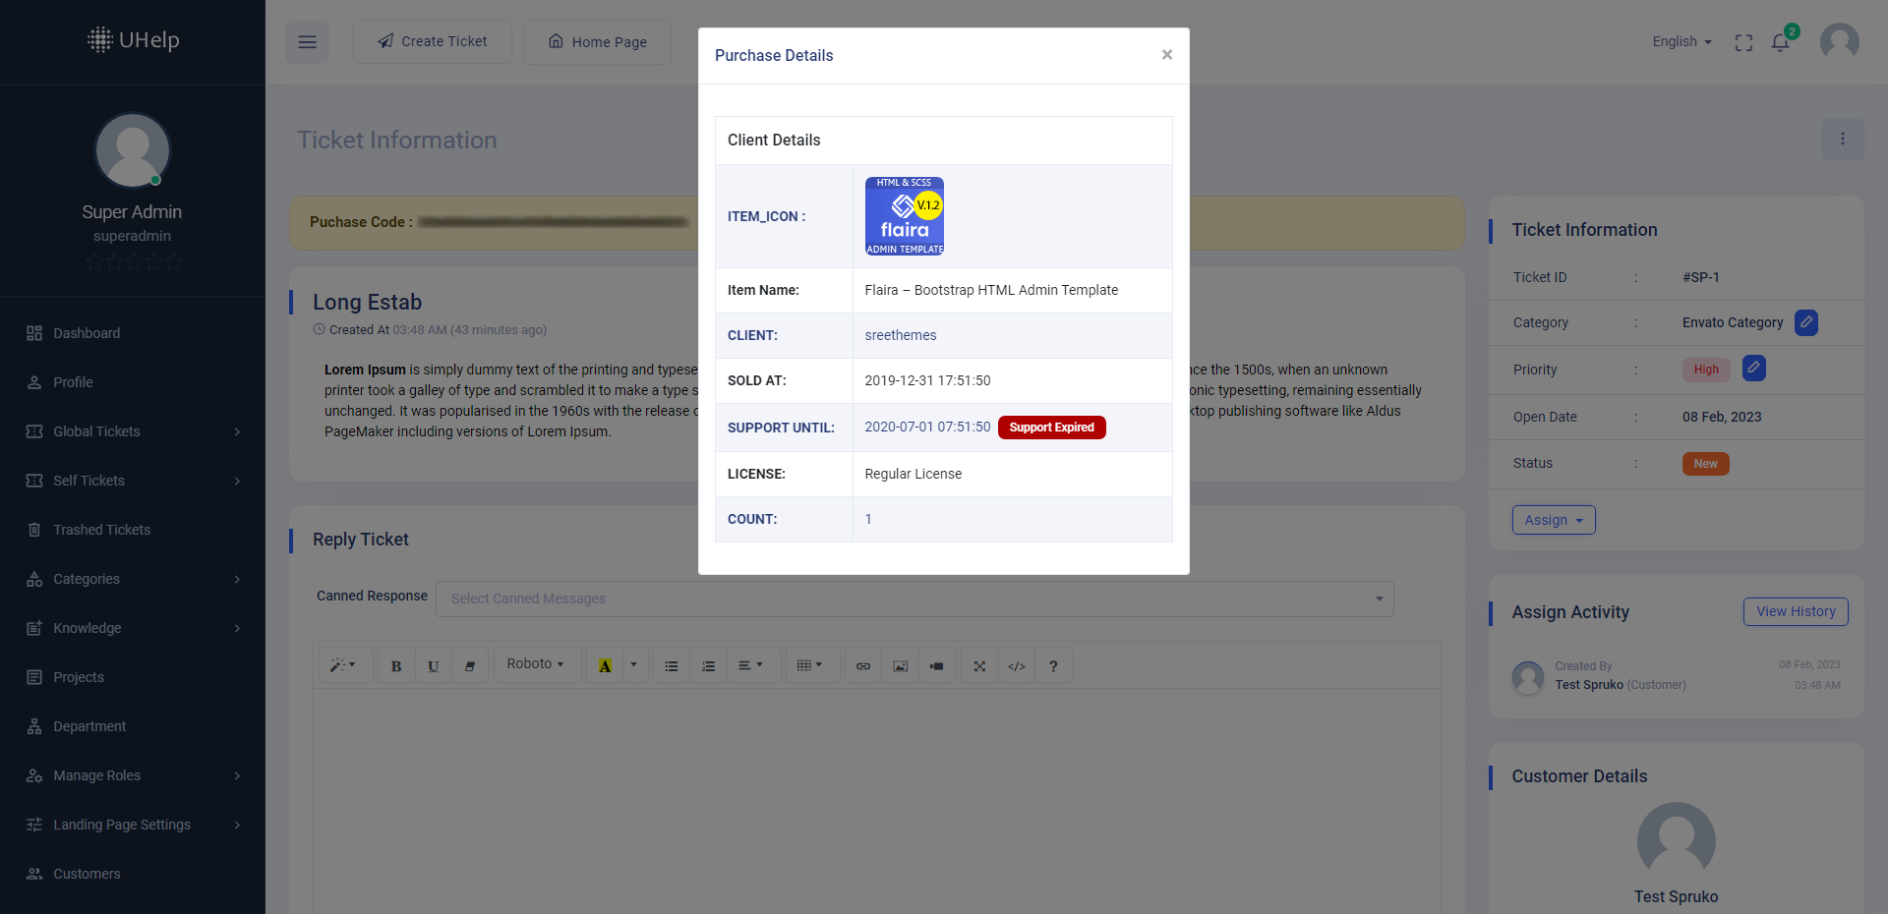
Task: Edit the Envato Category with the pencil icon
Action: pyautogui.click(x=1805, y=322)
